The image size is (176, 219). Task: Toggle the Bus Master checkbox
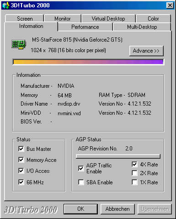click(x=21, y=149)
